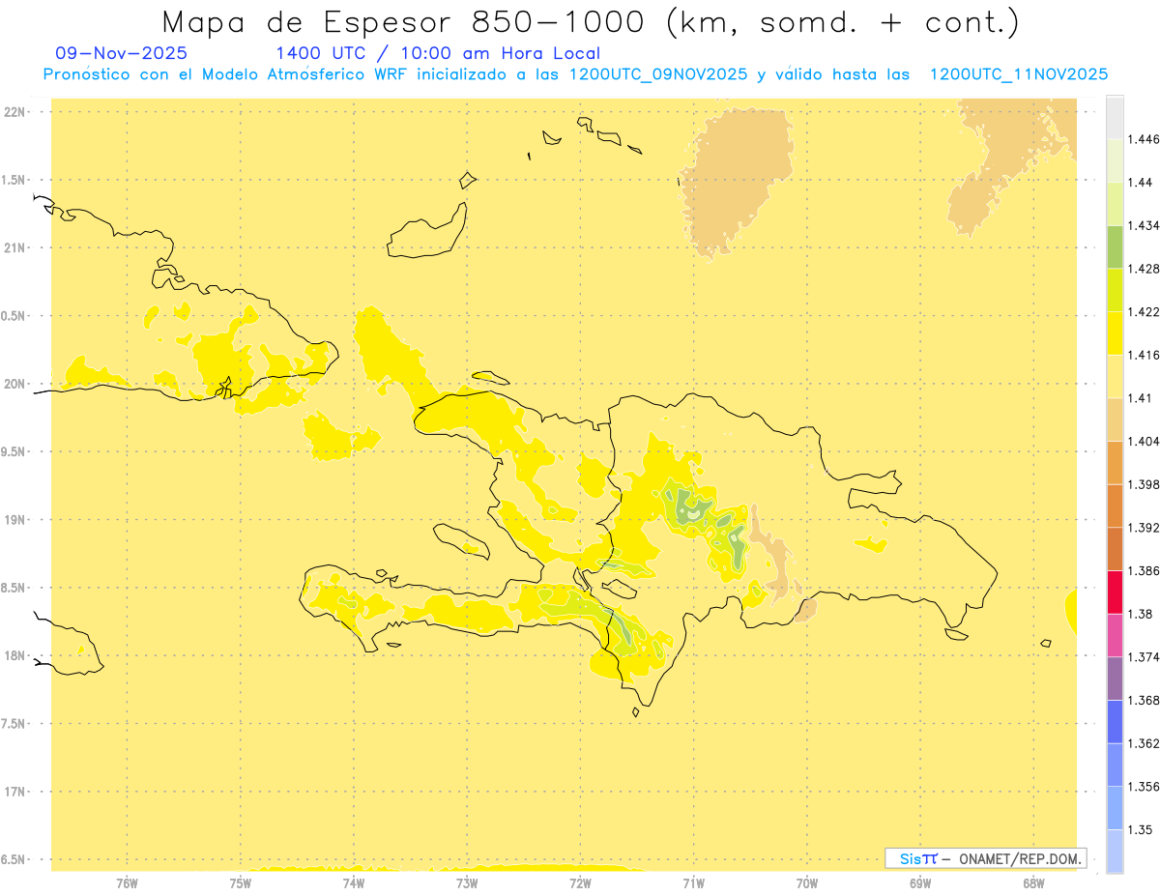Click the 'ONAMET/REP.DOM.' credit box
The image size is (1160, 896).
[986, 858]
